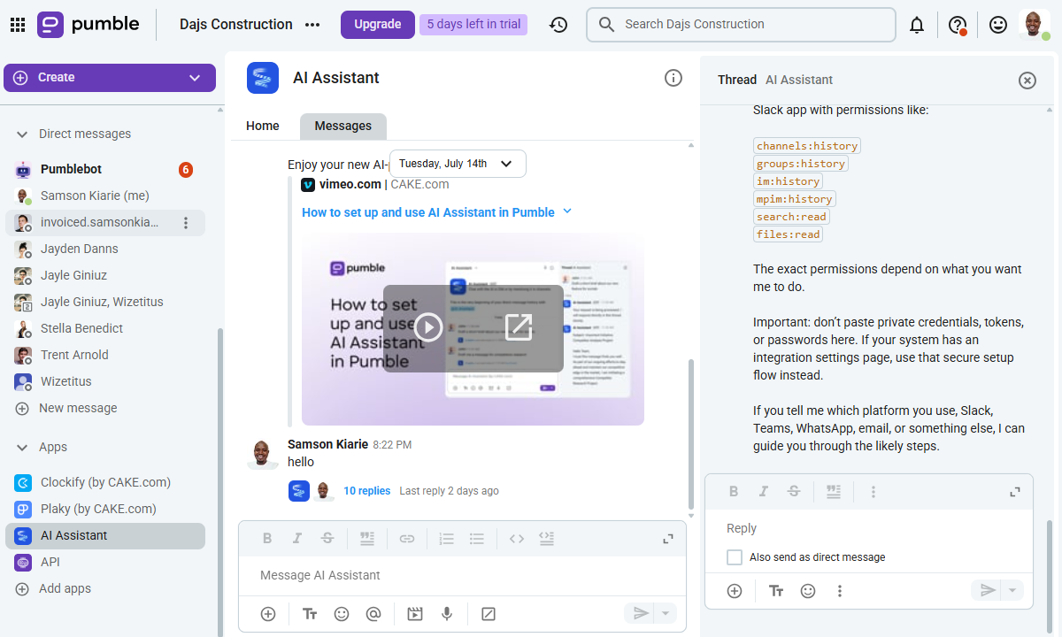Open Stella Benedict conversation
The image size is (1062, 637).
click(x=104, y=328)
